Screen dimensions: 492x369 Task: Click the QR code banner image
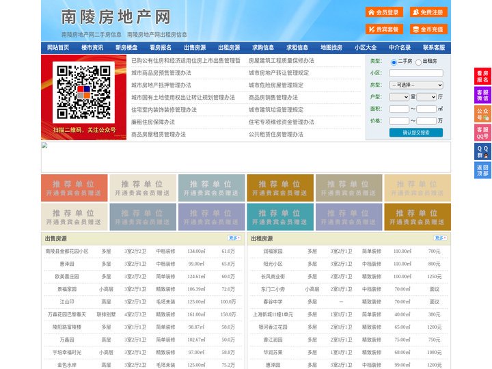point(84,97)
